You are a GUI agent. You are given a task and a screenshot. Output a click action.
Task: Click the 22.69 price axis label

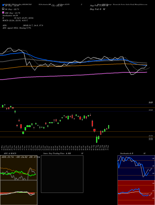click(x=151, y=110)
